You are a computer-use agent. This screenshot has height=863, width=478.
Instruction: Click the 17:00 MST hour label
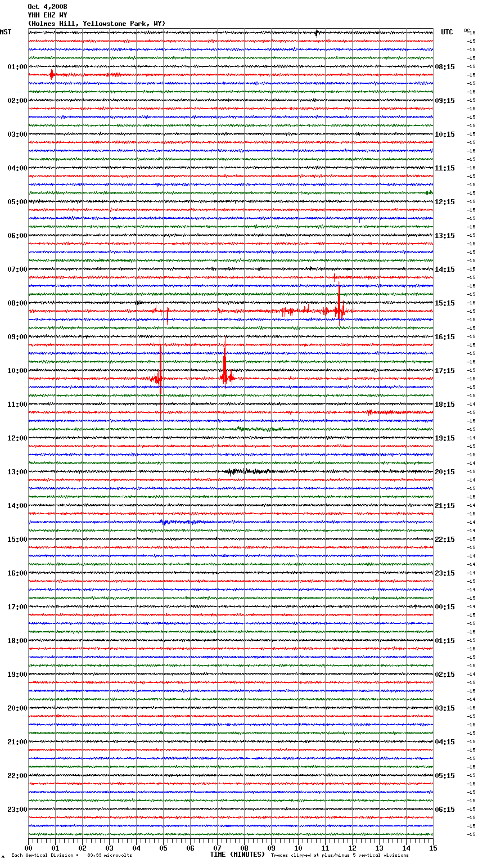pos(17,607)
